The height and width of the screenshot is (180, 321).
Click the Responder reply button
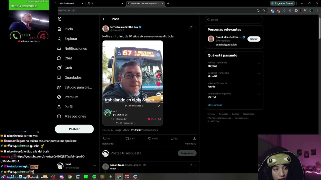(187, 153)
